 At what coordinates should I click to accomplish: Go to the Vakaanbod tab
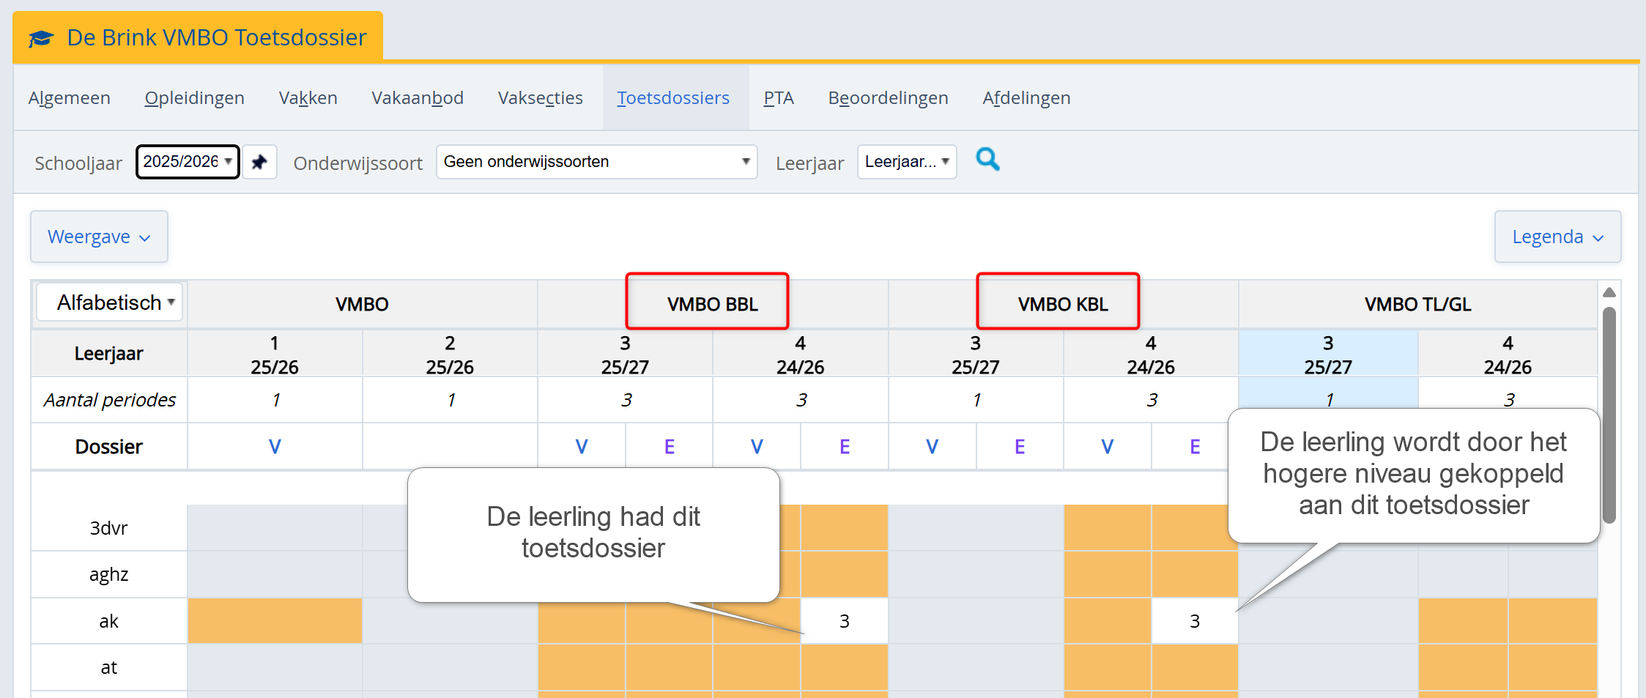pyautogui.click(x=417, y=98)
